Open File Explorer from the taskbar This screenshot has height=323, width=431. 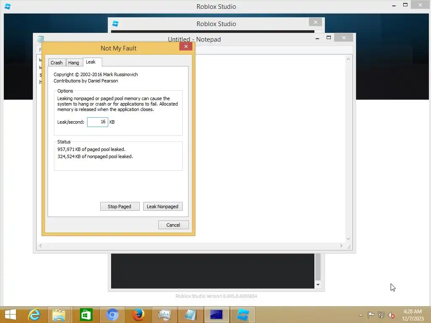click(59, 315)
